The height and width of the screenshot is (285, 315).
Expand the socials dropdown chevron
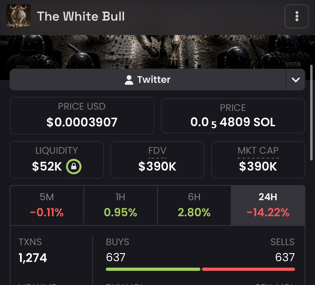tap(295, 80)
